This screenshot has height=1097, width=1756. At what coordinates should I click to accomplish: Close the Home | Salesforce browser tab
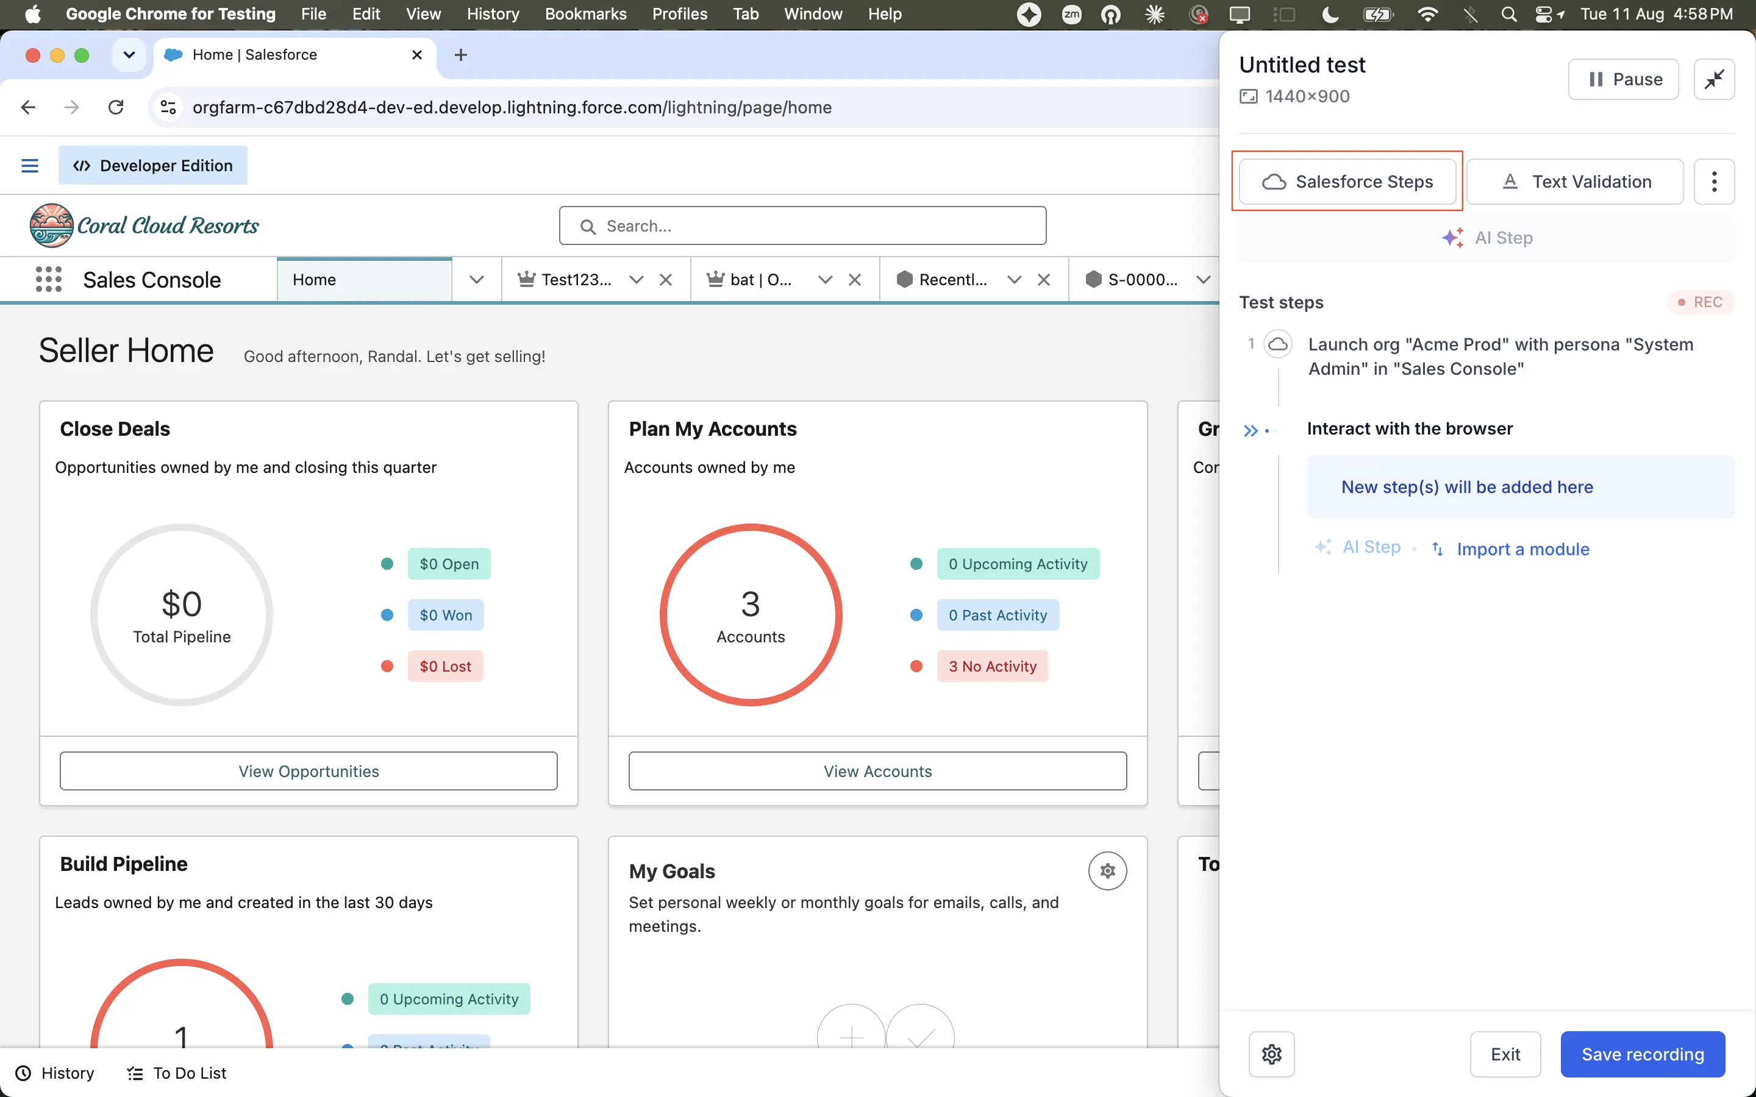(416, 55)
